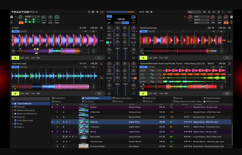Expand the Explorer tree node
Image resolution: width=242 pixels, height=155 pixels.
click(13, 117)
